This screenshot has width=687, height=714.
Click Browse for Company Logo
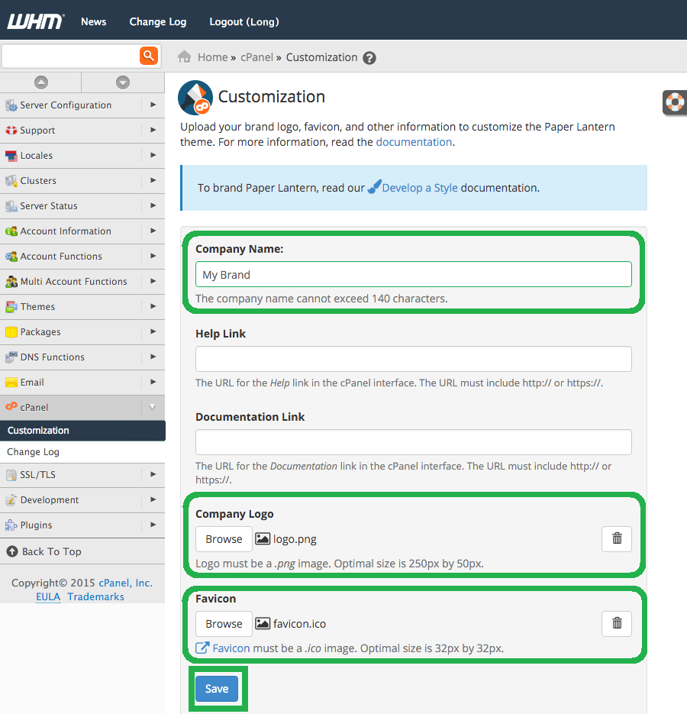click(224, 539)
